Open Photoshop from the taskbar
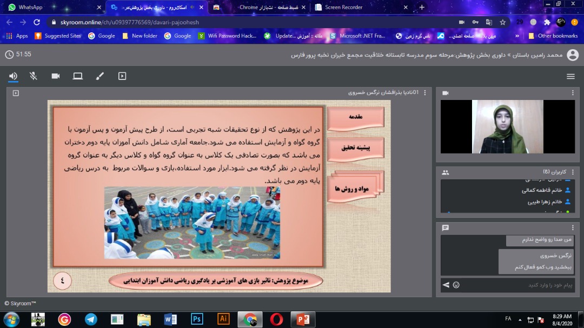584x328 pixels. pyautogui.click(x=197, y=319)
